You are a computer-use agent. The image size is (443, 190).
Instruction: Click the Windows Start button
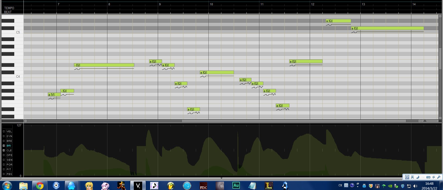tap(7, 186)
